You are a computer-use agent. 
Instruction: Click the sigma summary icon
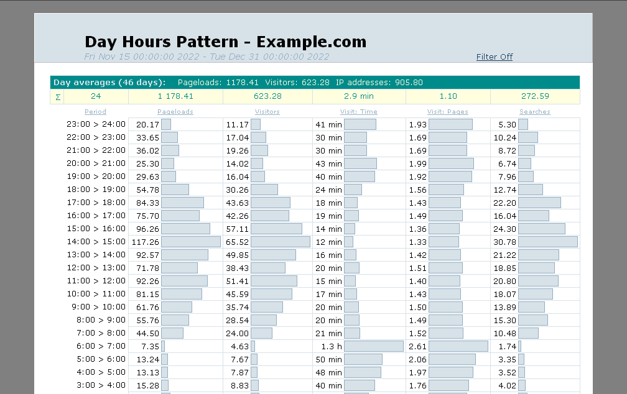pos(58,97)
